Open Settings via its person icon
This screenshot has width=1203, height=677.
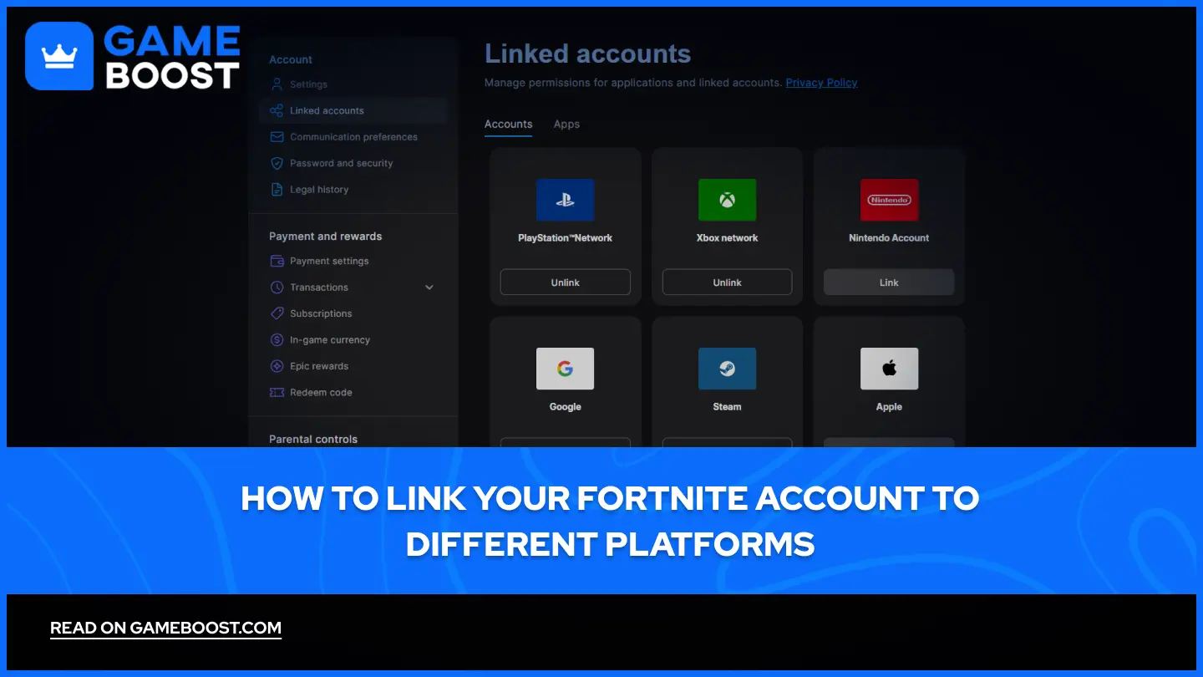click(277, 84)
